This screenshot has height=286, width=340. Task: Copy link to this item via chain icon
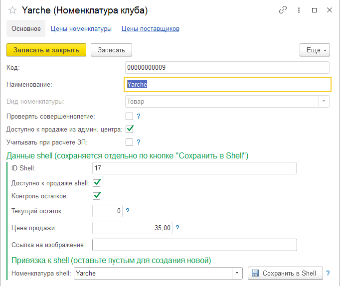[x=283, y=10]
